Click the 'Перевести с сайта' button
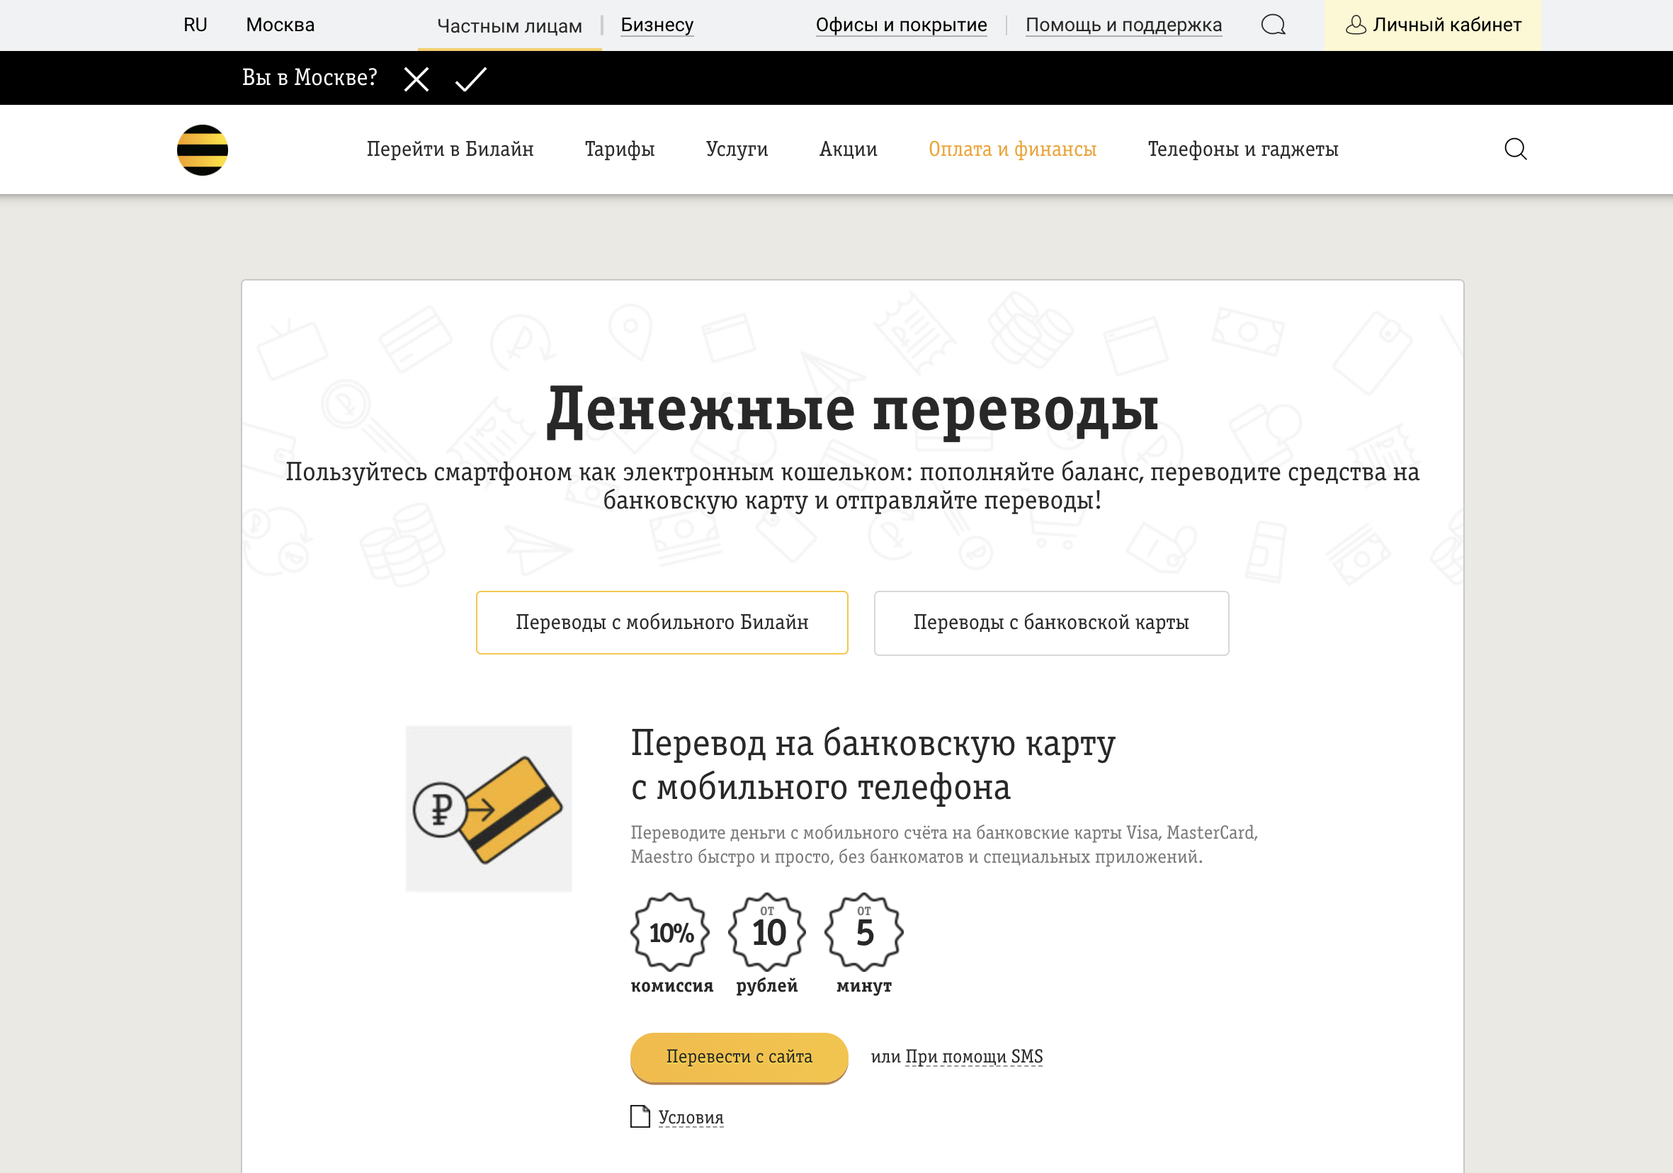 [738, 1056]
